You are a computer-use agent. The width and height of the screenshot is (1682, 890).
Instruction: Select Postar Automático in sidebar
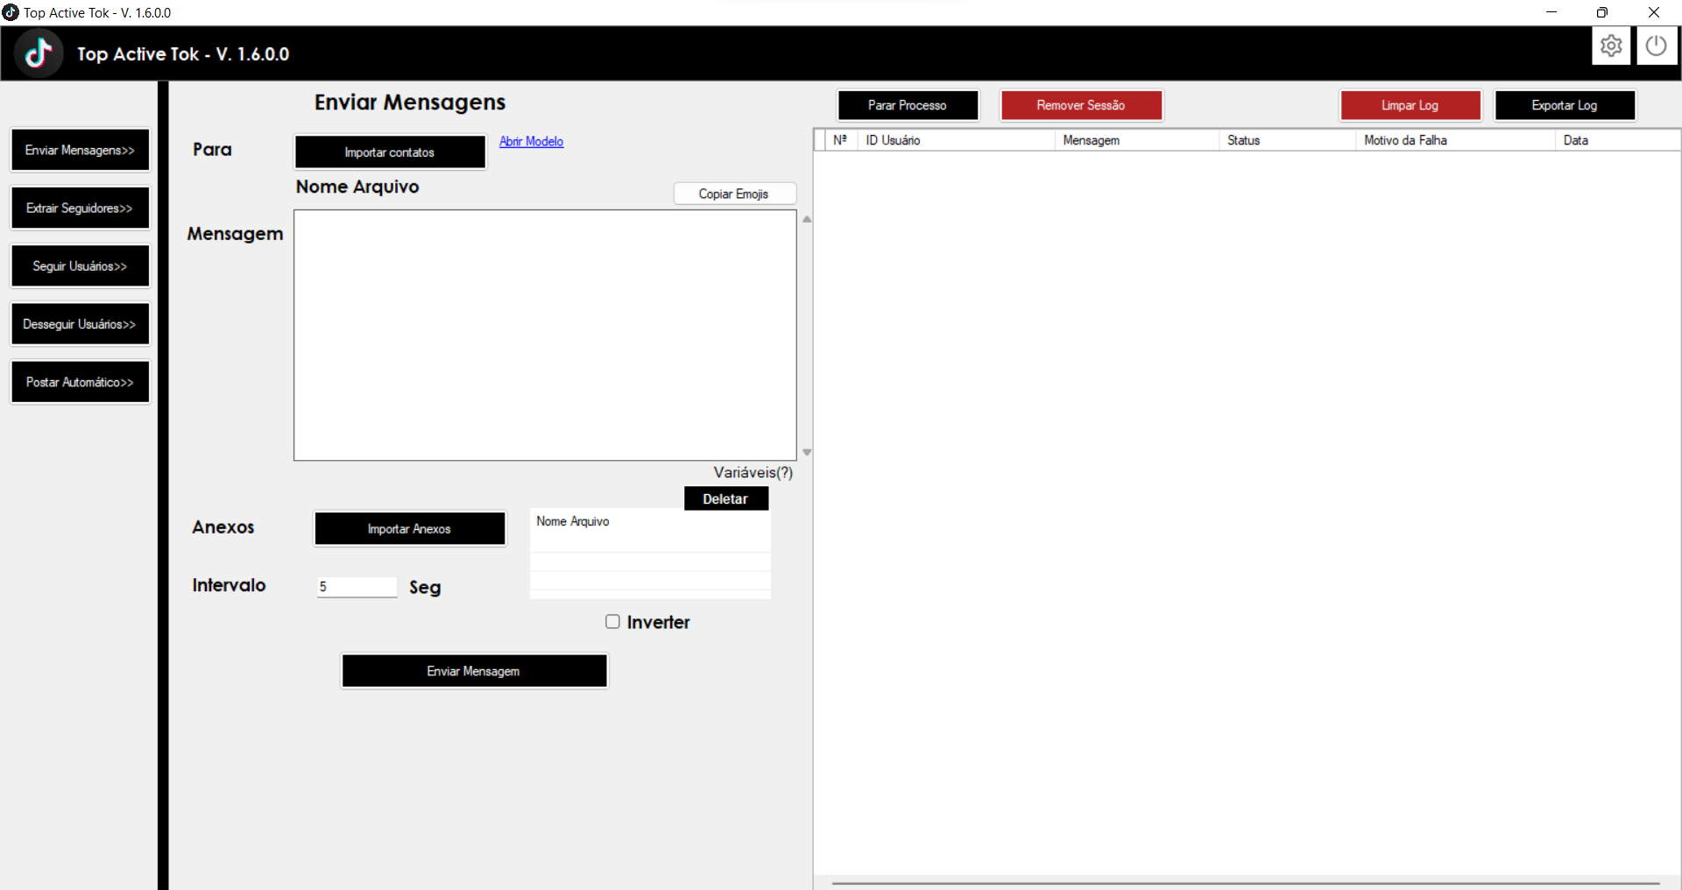[80, 381]
